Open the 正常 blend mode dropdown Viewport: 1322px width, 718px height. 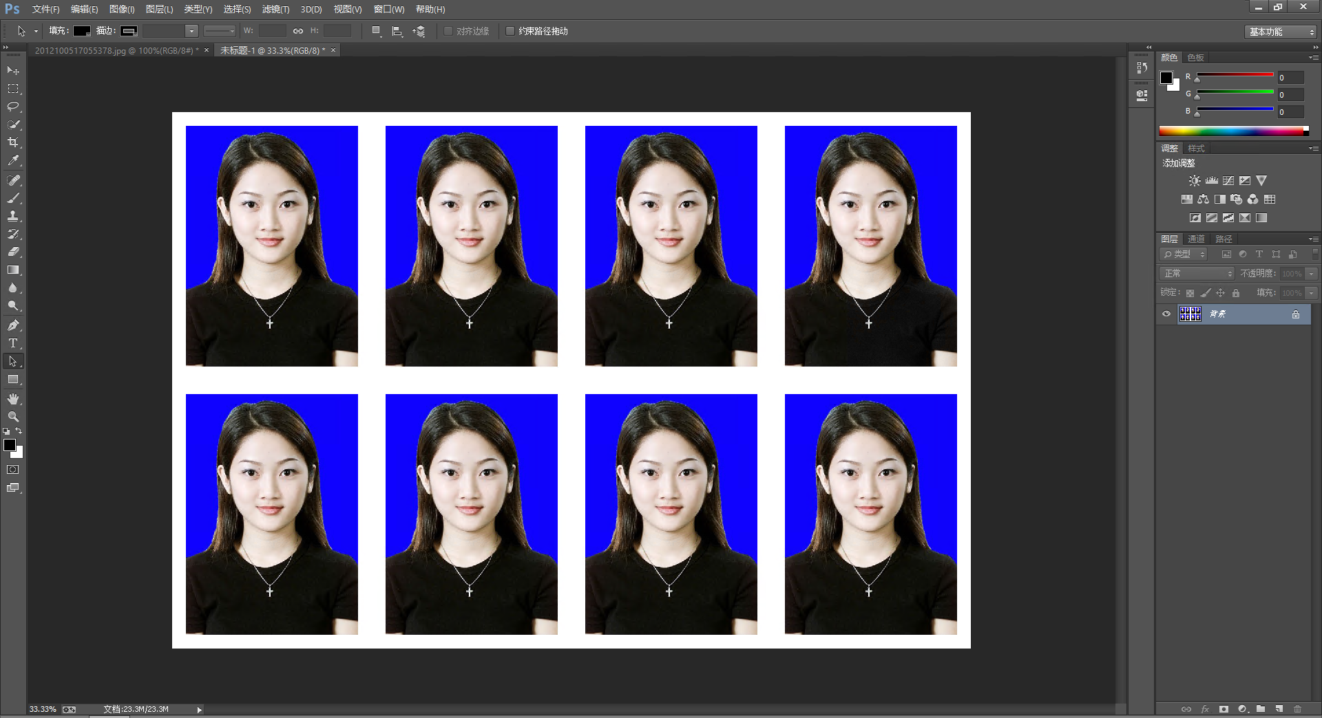pos(1197,274)
